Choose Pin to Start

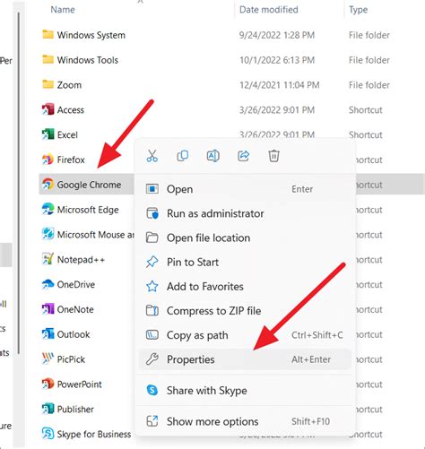click(x=245, y=263)
